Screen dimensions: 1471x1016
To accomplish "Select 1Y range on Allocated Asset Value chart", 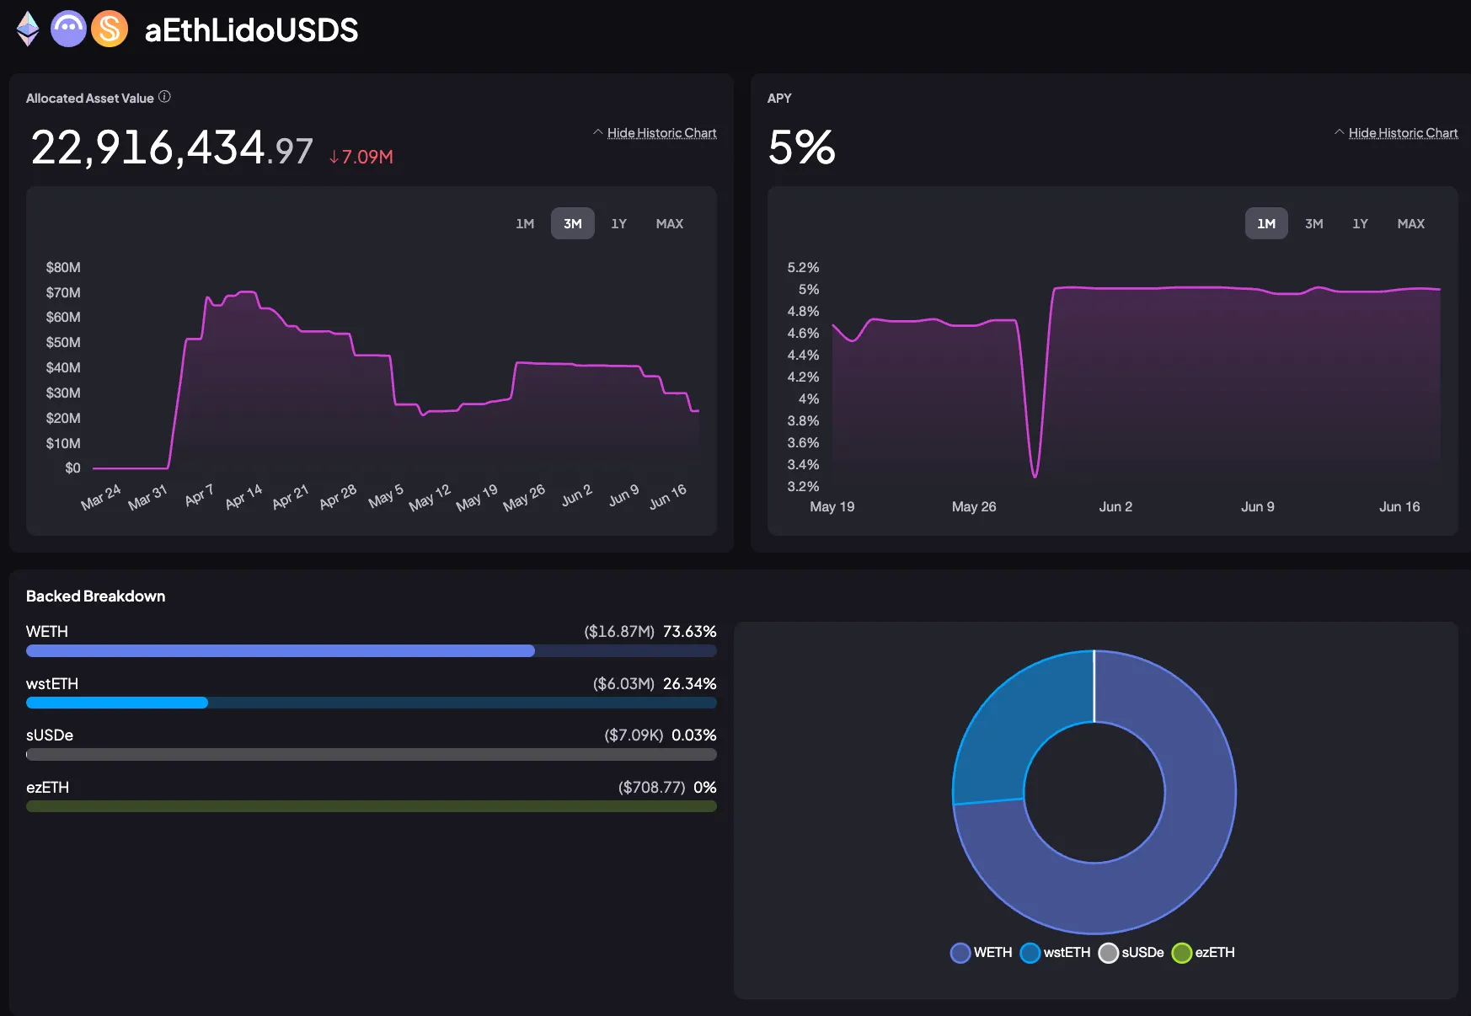I will coord(619,223).
